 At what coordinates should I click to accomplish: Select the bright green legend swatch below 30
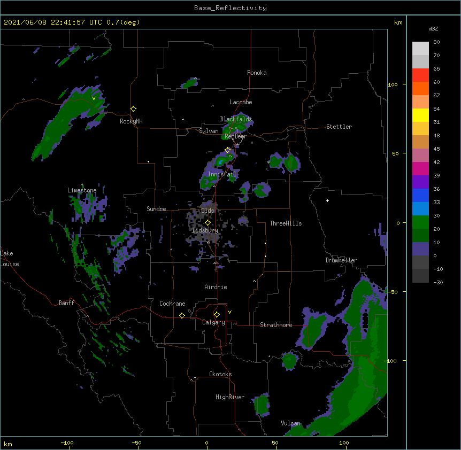tap(420, 222)
